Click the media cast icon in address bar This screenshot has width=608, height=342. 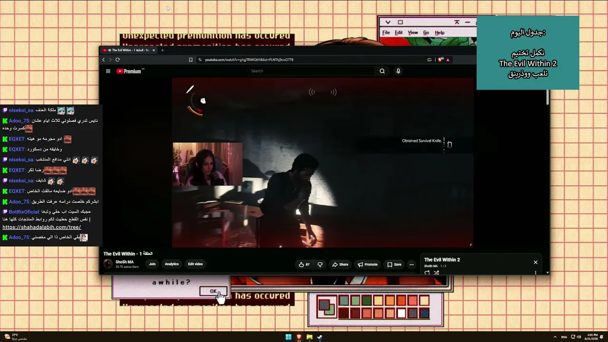point(429,60)
